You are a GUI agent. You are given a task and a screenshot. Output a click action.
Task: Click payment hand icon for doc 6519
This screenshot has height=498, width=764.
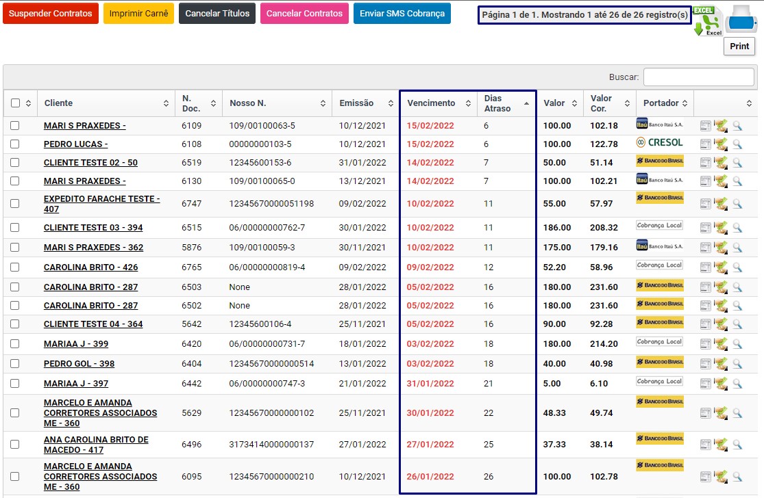(720, 163)
